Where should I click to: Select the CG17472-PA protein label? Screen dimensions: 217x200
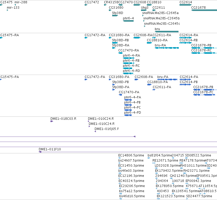tap(95, 77)
